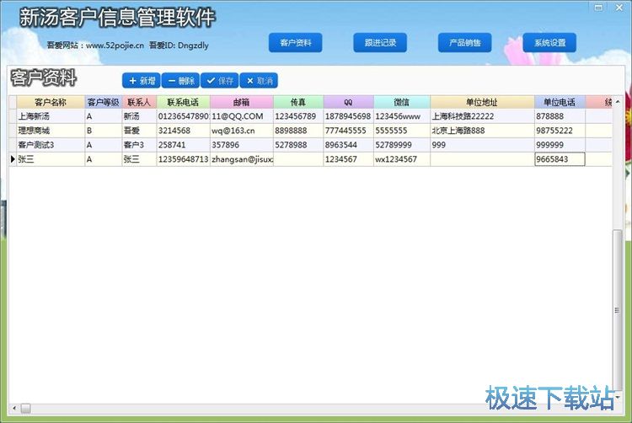Sort by the 客户名称 column header

tap(51, 102)
